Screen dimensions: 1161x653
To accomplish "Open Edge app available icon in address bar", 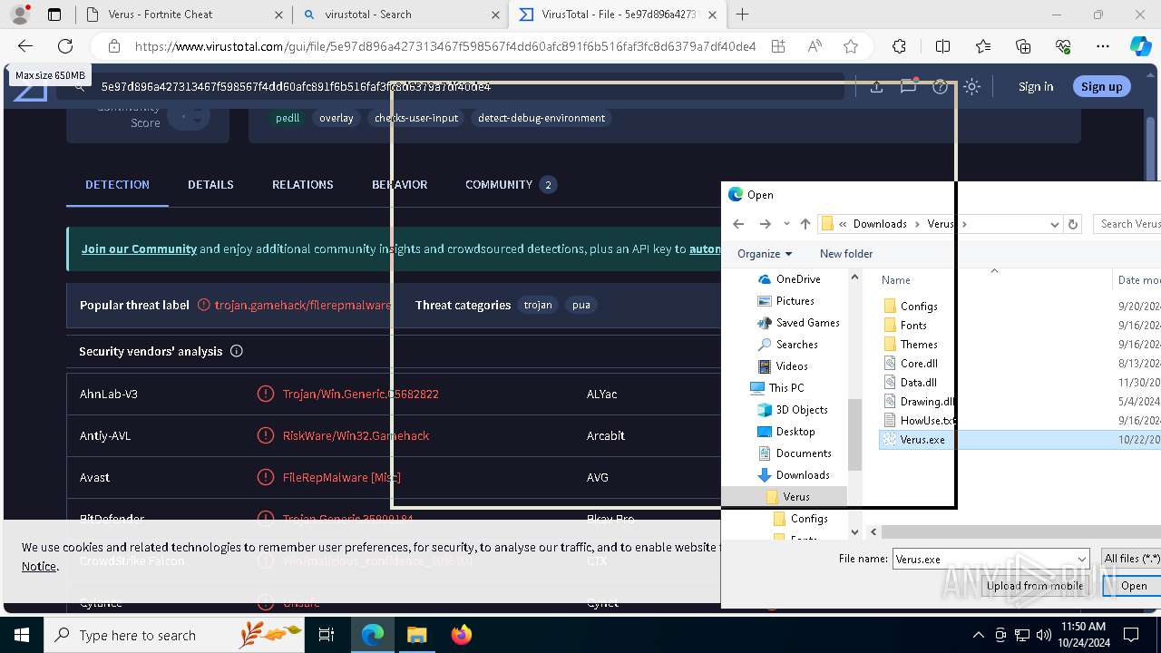I will pyautogui.click(x=778, y=46).
